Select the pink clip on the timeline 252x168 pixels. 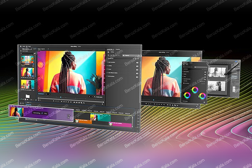coord(120,125)
